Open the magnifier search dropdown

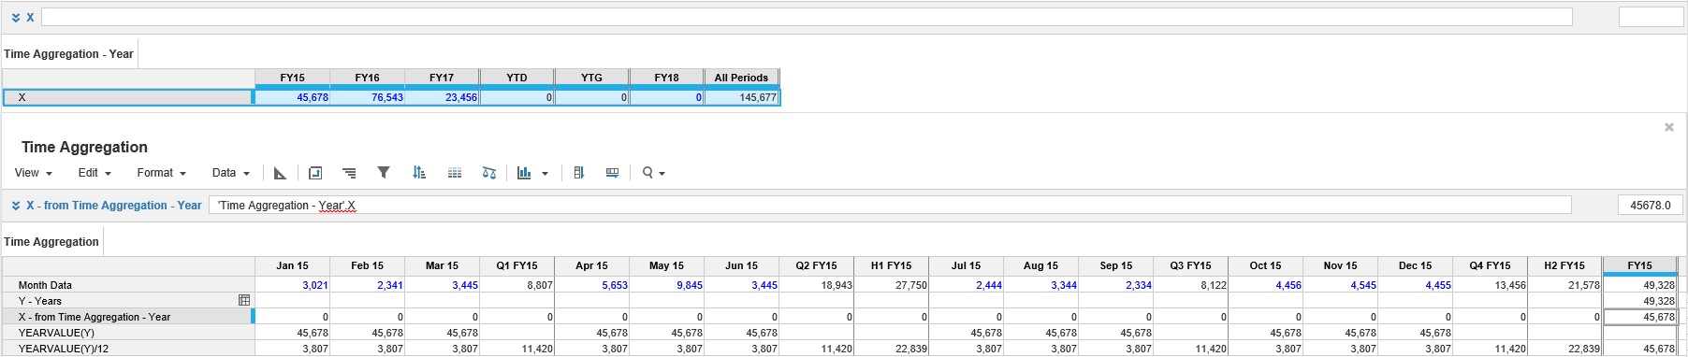click(653, 173)
